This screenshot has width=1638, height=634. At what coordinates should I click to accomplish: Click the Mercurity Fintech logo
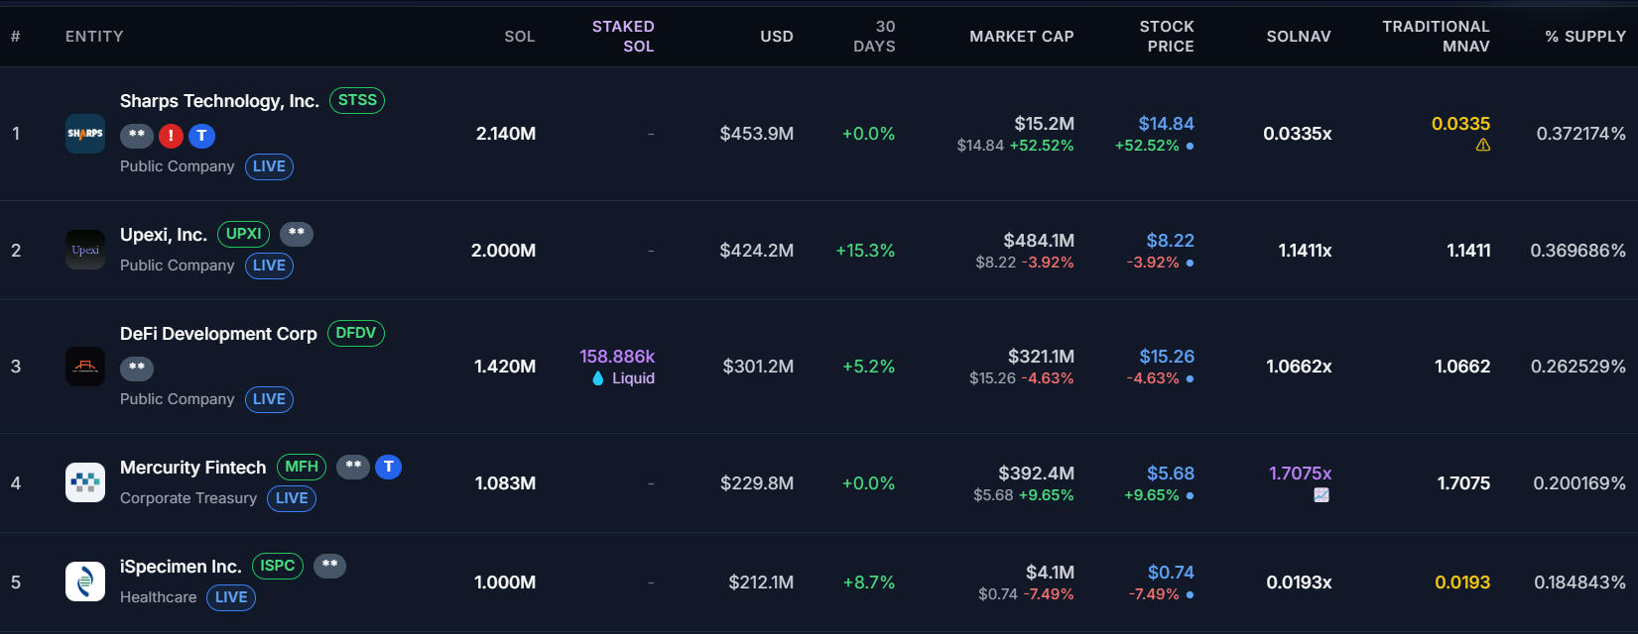pos(85,482)
